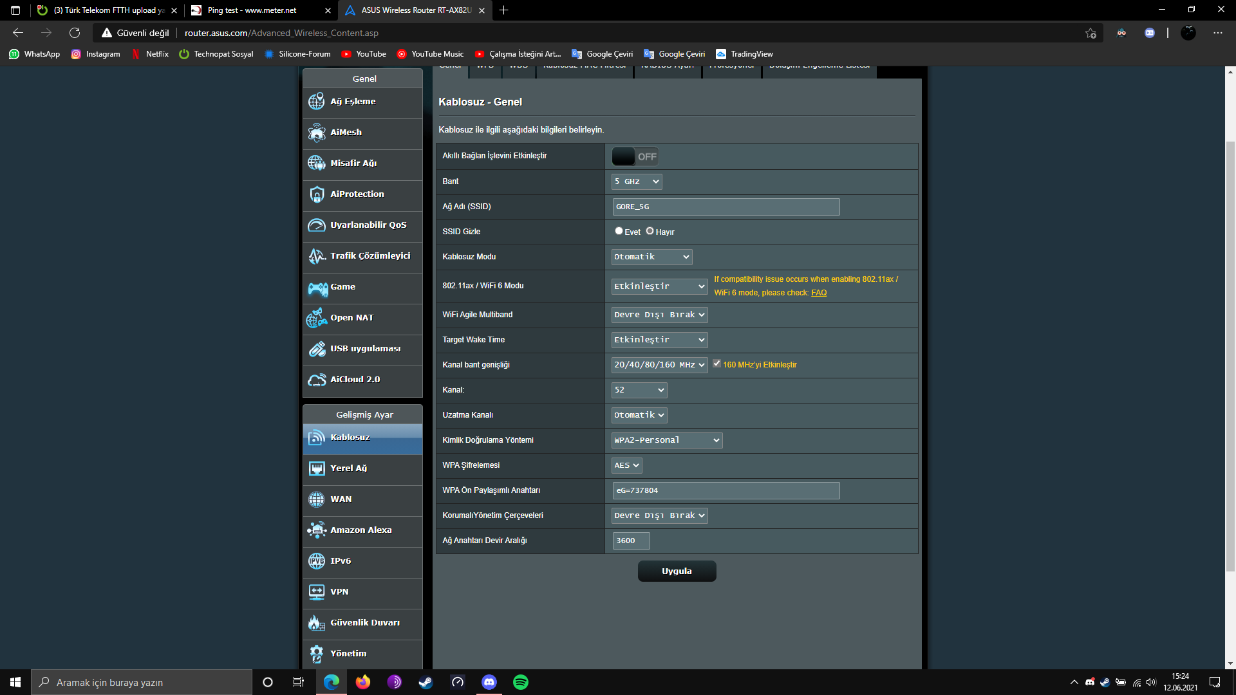Switch to the Ping test browser tab
This screenshot has height=695, width=1236.
click(x=252, y=10)
